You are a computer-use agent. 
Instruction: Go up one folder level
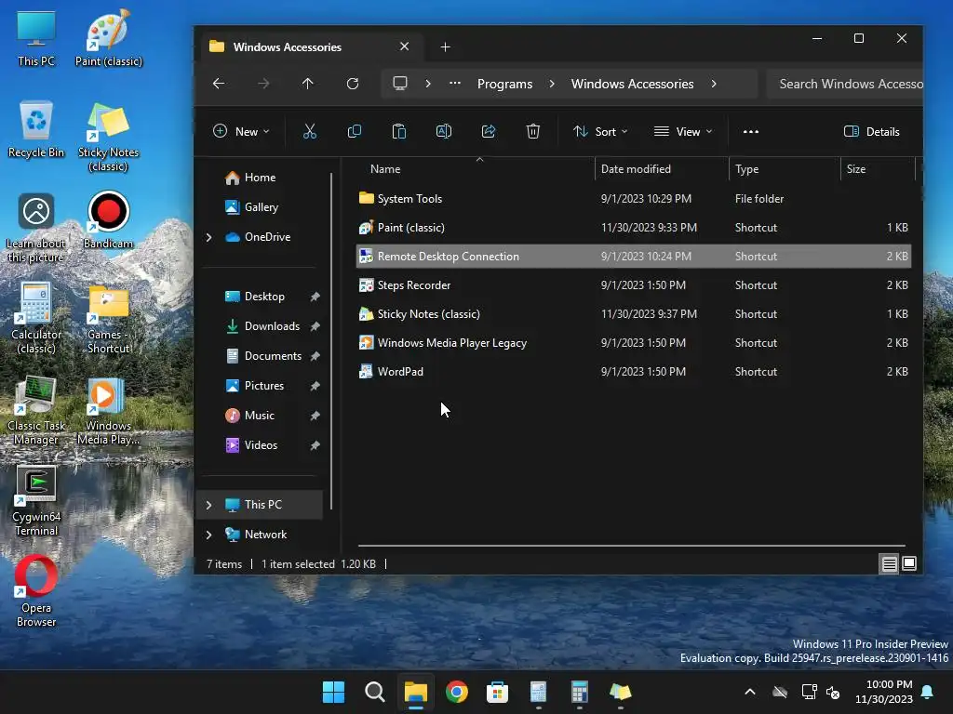(307, 83)
